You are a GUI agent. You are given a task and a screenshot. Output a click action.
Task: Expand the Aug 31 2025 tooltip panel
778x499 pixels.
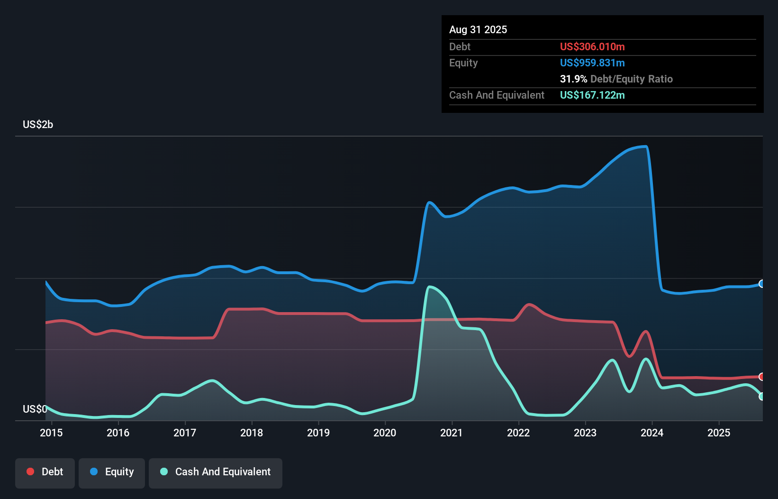pyautogui.click(x=478, y=29)
